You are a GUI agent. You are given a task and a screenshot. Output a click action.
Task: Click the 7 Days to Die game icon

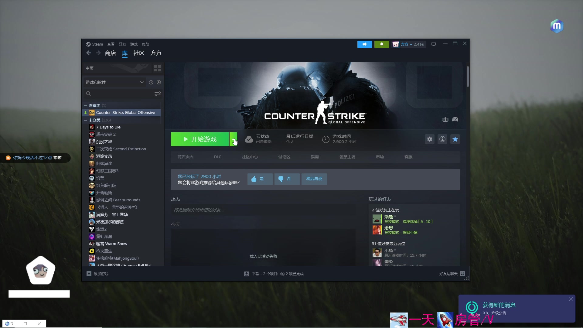pyautogui.click(x=92, y=127)
